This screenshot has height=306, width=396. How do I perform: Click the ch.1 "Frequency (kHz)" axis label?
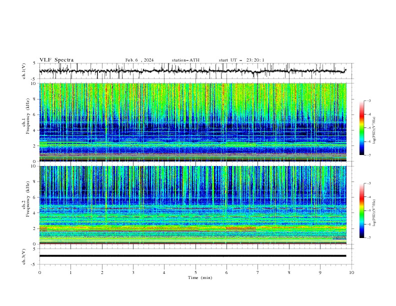(x=27, y=116)
